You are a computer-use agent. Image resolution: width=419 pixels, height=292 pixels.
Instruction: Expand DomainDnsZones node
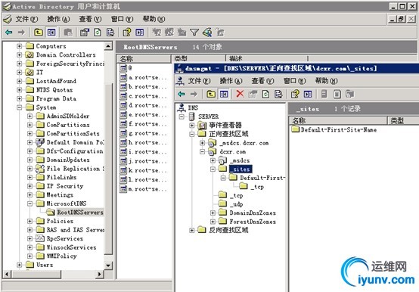pos(213,213)
